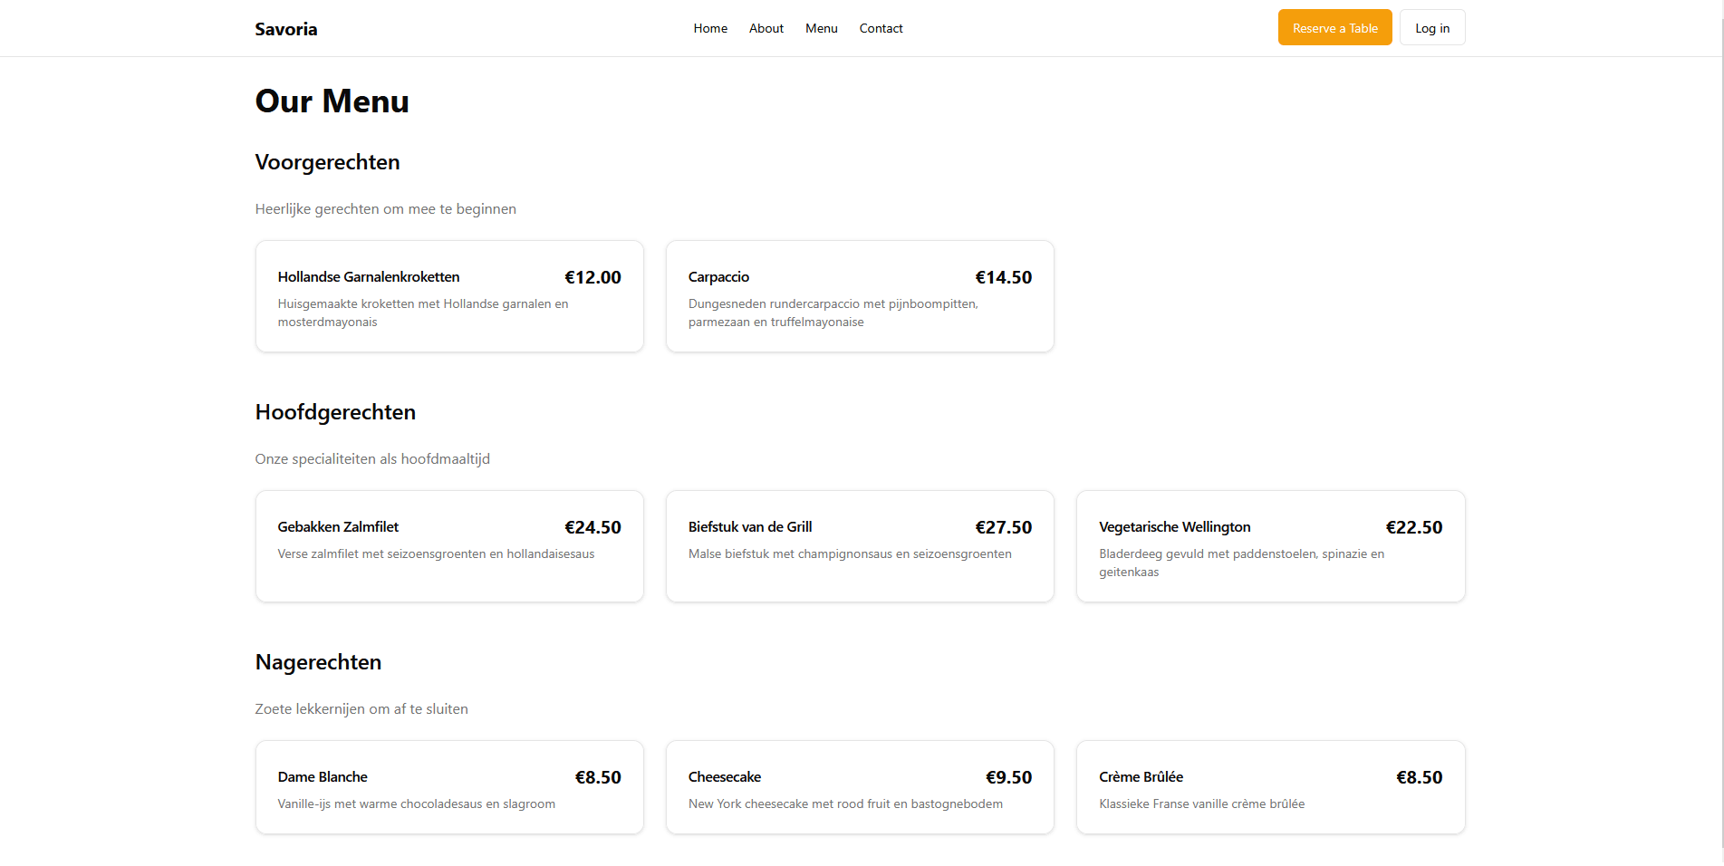Open the Cheesecake menu card
This screenshot has width=1724, height=866.
pyautogui.click(x=859, y=787)
